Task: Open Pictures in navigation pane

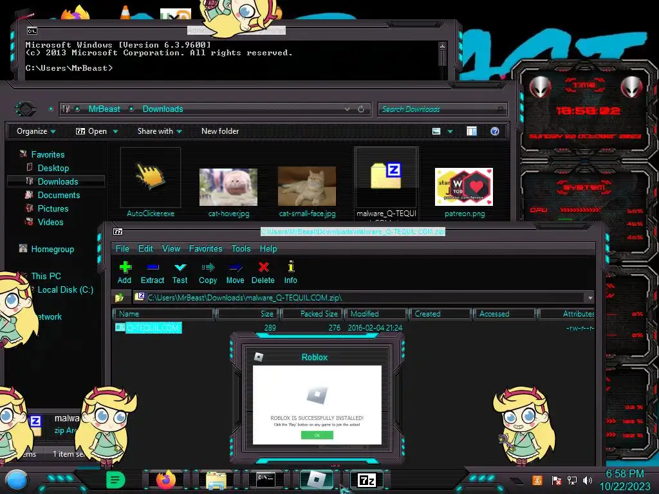Action: (53, 208)
